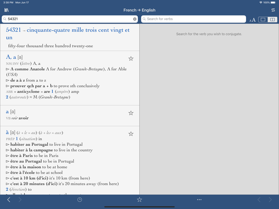The height and width of the screenshot is (209, 279).
Task: Favorite the 'a' verb avoir entry
Action: click(131, 113)
